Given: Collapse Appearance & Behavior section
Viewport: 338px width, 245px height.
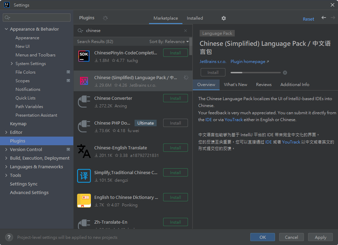Looking at the screenshot, I should [x=6, y=29].
